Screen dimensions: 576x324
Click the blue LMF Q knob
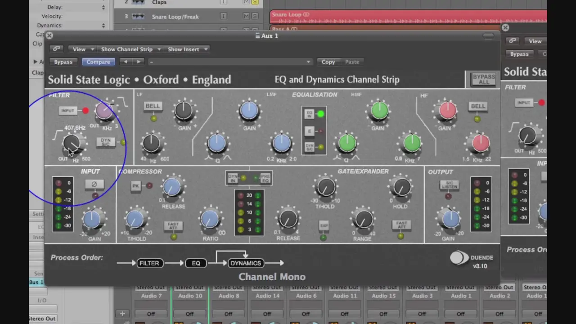coord(217,144)
